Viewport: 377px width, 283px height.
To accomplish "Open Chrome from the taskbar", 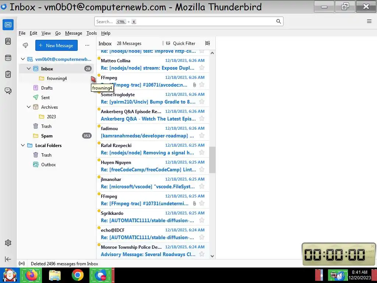I will click(x=77, y=275).
